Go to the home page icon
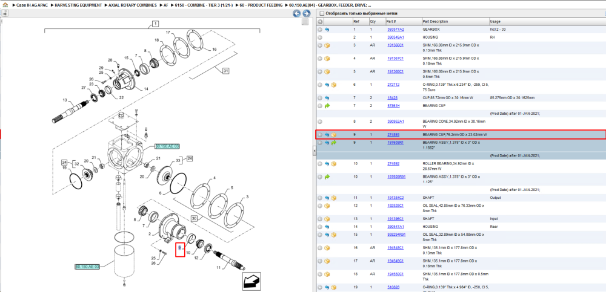Screen dimensions: 606x292 5,5
